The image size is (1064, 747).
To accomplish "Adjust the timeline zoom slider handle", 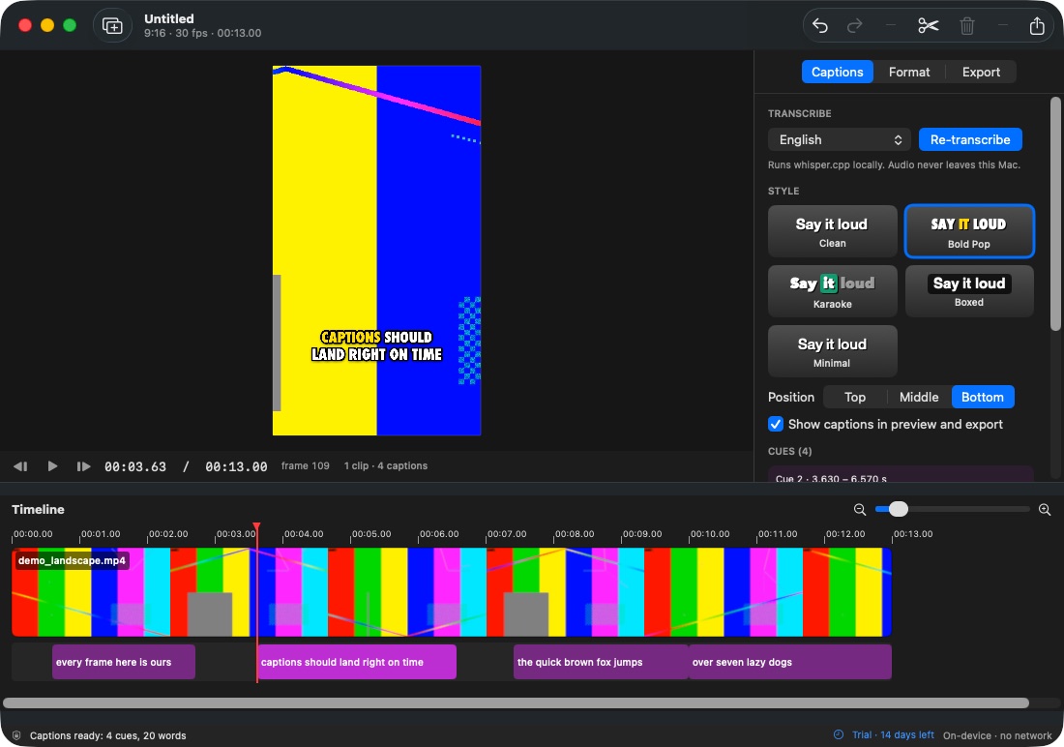I will coord(898,509).
